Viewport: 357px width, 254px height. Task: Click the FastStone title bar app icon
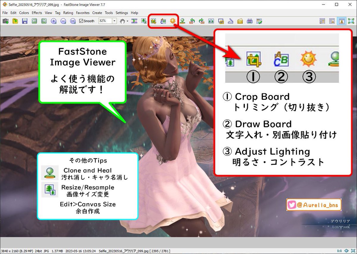pyautogui.click(x=5, y=5)
